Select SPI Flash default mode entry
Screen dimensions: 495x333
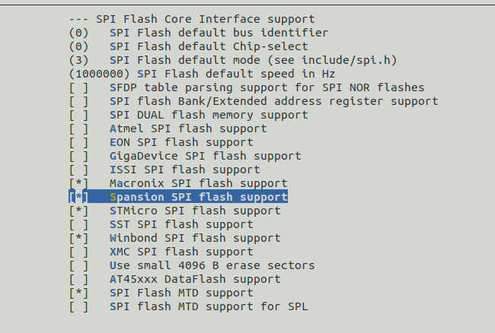228,60
